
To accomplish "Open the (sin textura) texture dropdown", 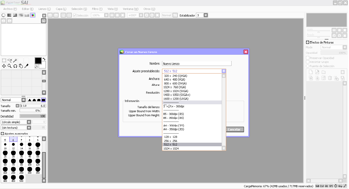I will point(29,128).
